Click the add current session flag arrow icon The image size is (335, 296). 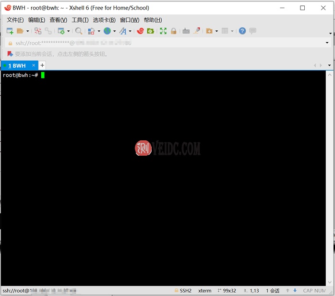[10, 54]
